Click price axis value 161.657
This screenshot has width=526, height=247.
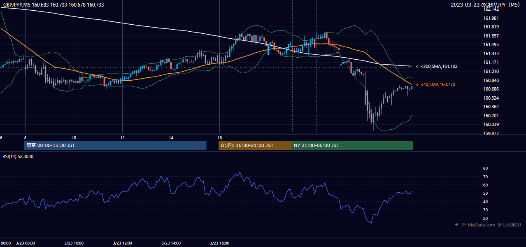[491, 36]
